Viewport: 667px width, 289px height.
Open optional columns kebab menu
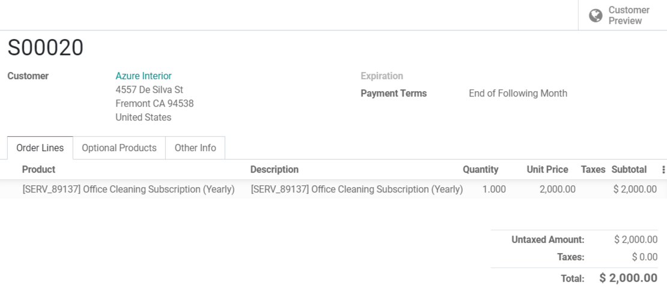[663, 170]
